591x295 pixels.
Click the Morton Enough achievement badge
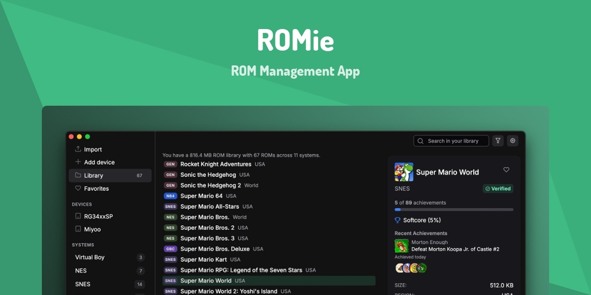[401, 246]
